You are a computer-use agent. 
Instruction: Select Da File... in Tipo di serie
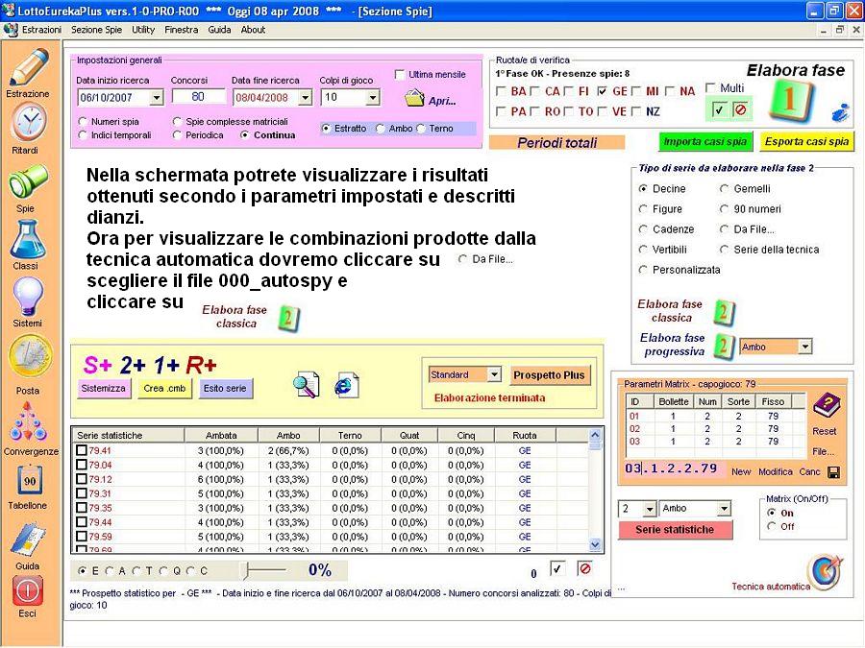click(724, 229)
